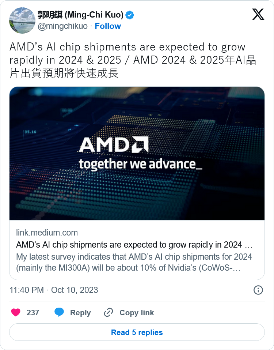Click the X logo icon
The width and height of the screenshot is (274, 350).
click(x=258, y=14)
